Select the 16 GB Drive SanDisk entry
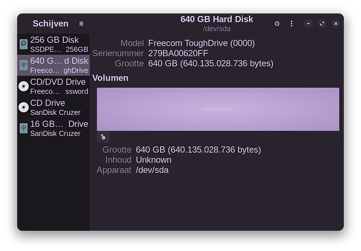The width and height of the screenshot is (361, 251). [x=59, y=128]
